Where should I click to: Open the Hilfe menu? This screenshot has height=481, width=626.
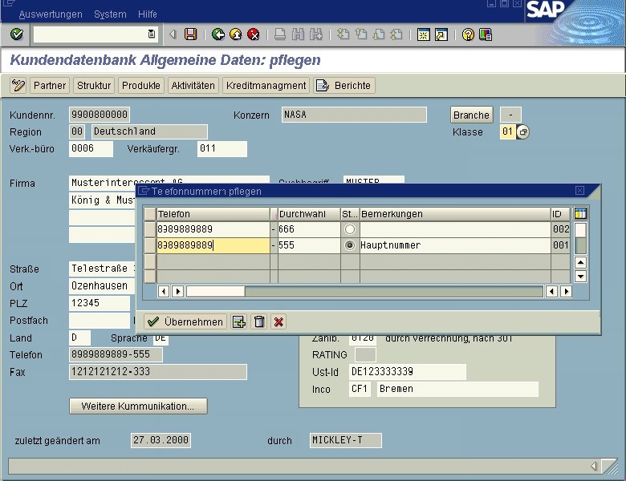click(x=148, y=14)
